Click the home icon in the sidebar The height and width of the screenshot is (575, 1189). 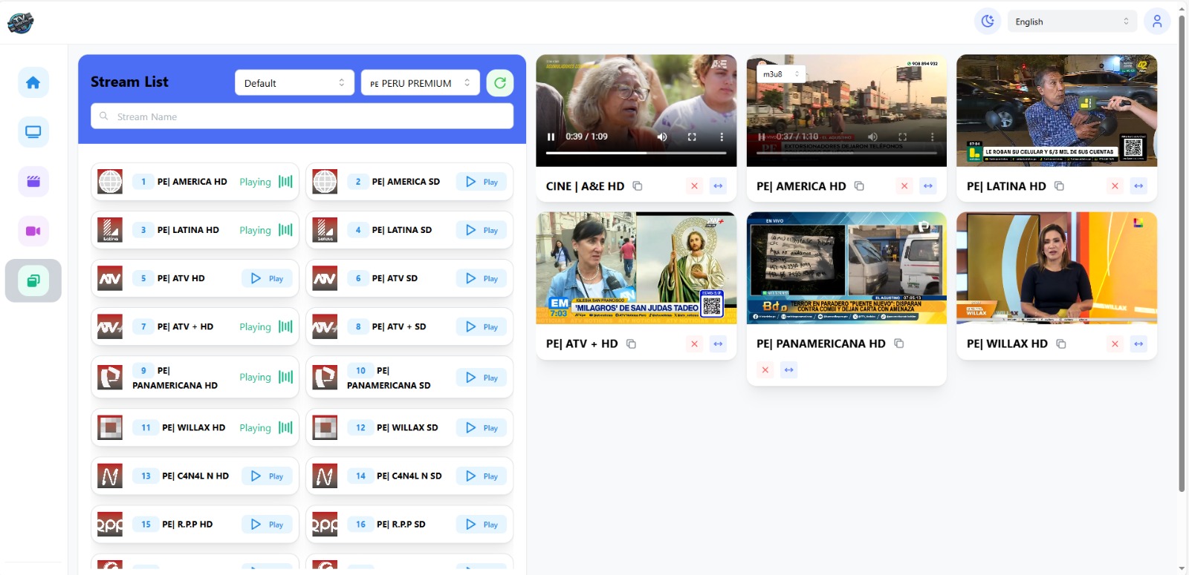click(33, 82)
